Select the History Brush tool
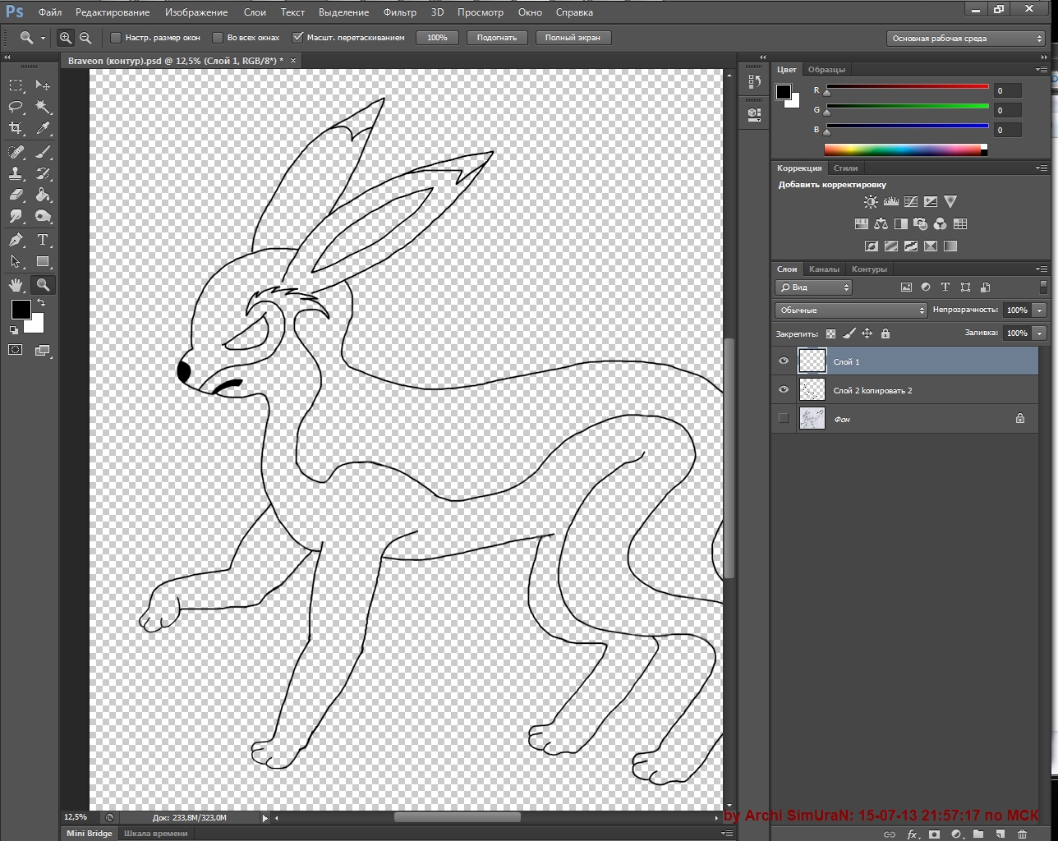 coord(43,173)
